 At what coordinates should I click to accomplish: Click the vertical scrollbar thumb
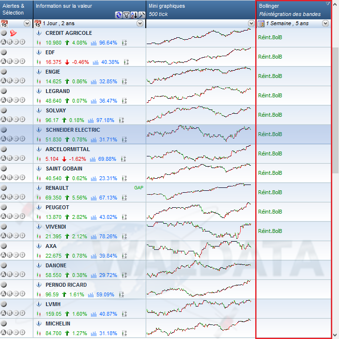click(336, 110)
